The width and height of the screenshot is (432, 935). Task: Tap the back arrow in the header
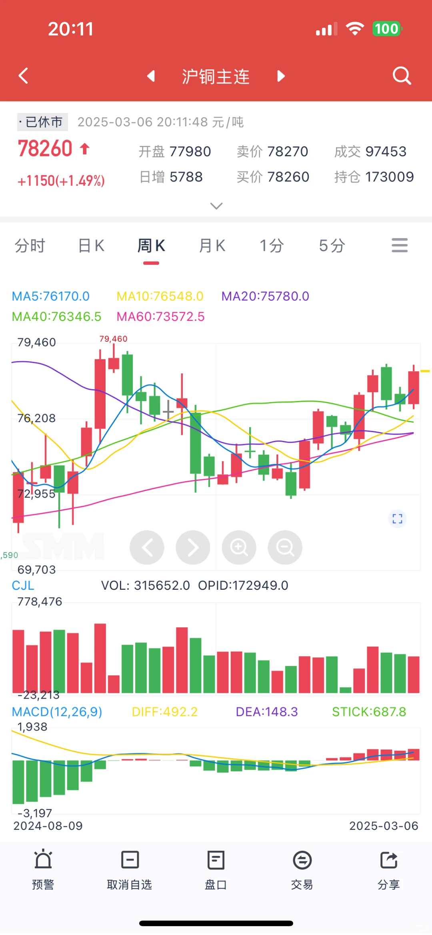point(24,76)
